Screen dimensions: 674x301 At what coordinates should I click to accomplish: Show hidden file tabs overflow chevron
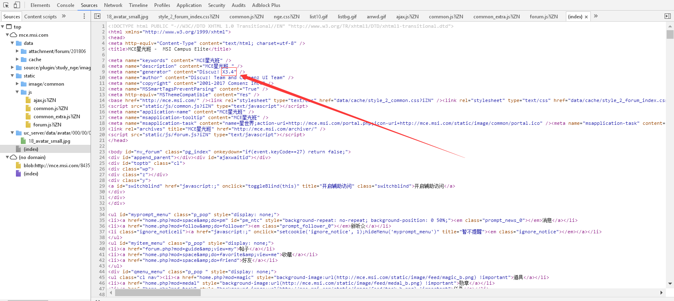click(x=596, y=16)
